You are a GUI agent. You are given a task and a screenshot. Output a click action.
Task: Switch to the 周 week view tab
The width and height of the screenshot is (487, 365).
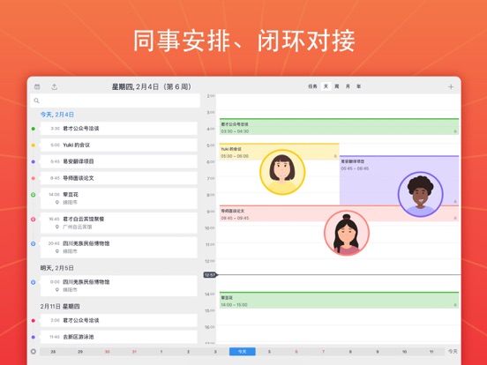pyautogui.click(x=337, y=86)
